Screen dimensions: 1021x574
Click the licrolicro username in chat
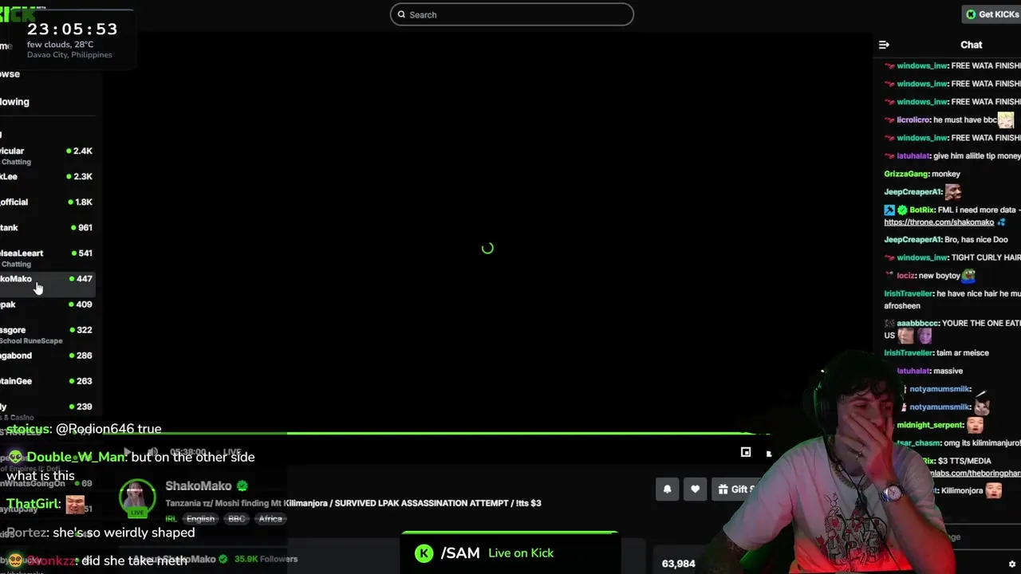point(913,120)
